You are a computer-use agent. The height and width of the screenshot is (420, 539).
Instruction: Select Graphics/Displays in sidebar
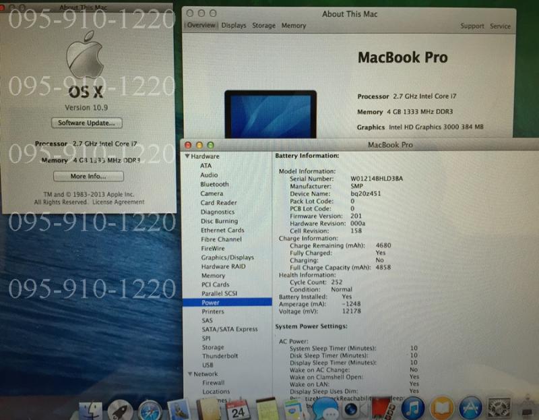click(x=228, y=258)
